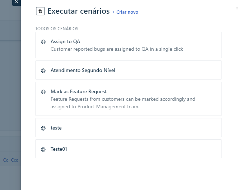Click the globe icon beside Atendimento Segundo Nível
Screen dimensions: 238x190
point(43,71)
